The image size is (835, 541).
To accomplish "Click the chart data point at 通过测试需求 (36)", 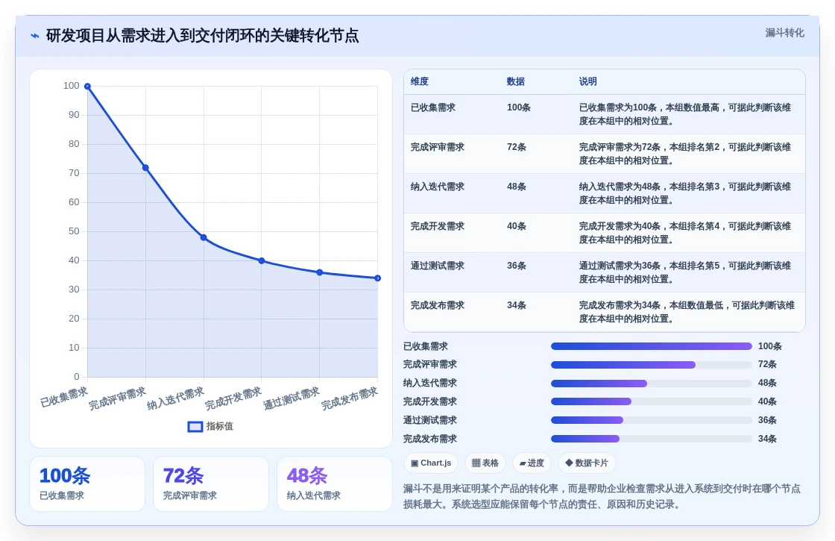I will pyautogui.click(x=320, y=272).
